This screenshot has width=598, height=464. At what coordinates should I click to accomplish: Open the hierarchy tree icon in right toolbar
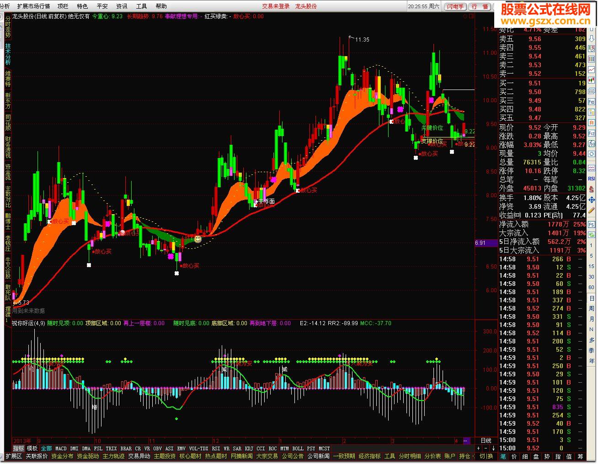tap(592, 111)
